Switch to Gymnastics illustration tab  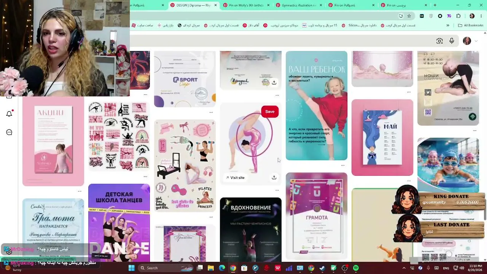coord(299,5)
